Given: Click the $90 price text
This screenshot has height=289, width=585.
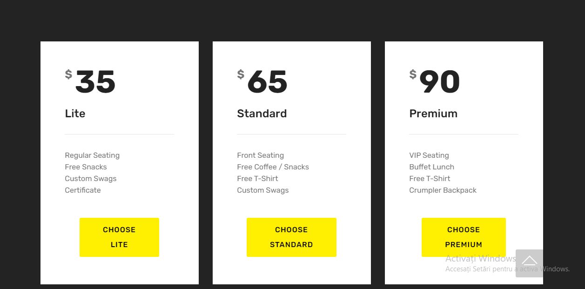Looking at the screenshot, I should click(x=435, y=82).
